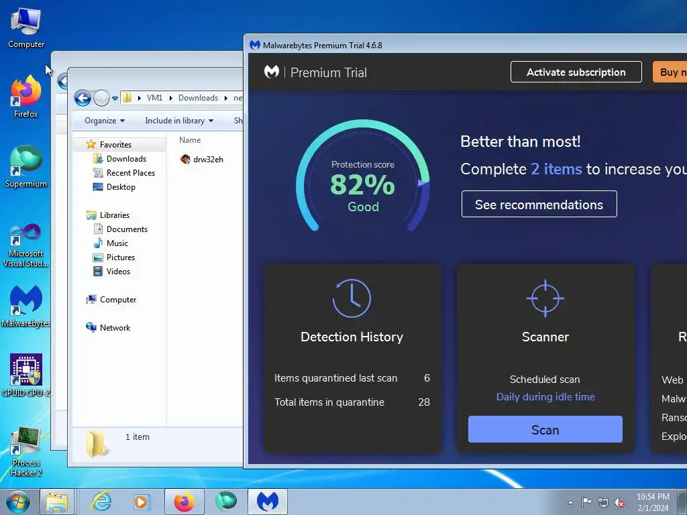Screen dimensions: 687x515
Task: Click VM1 in the address breadcrumb
Action: click(154, 98)
